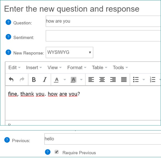Align text right in editor
Viewport: 161px width, 158px height.
pos(113,80)
